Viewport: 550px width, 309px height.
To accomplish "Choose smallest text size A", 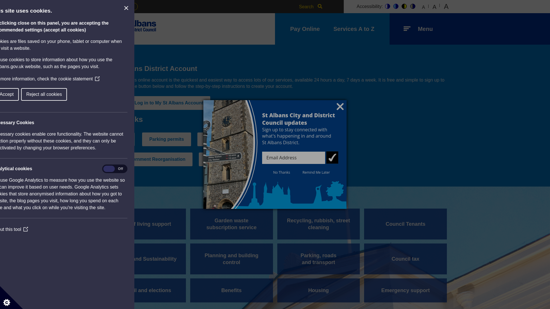I will (423, 7).
